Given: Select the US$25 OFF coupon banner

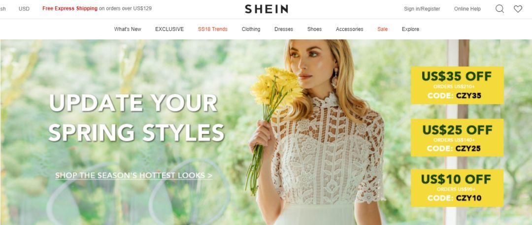Looking at the screenshot, I should (457, 137).
